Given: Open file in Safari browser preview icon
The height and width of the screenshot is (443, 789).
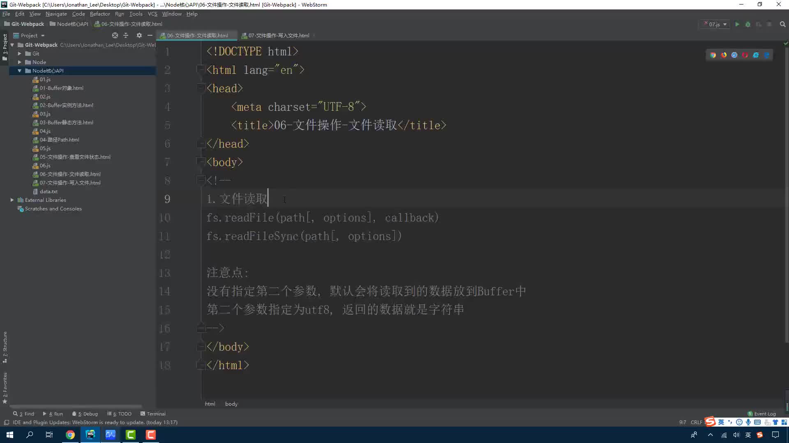Looking at the screenshot, I should 734,55.
